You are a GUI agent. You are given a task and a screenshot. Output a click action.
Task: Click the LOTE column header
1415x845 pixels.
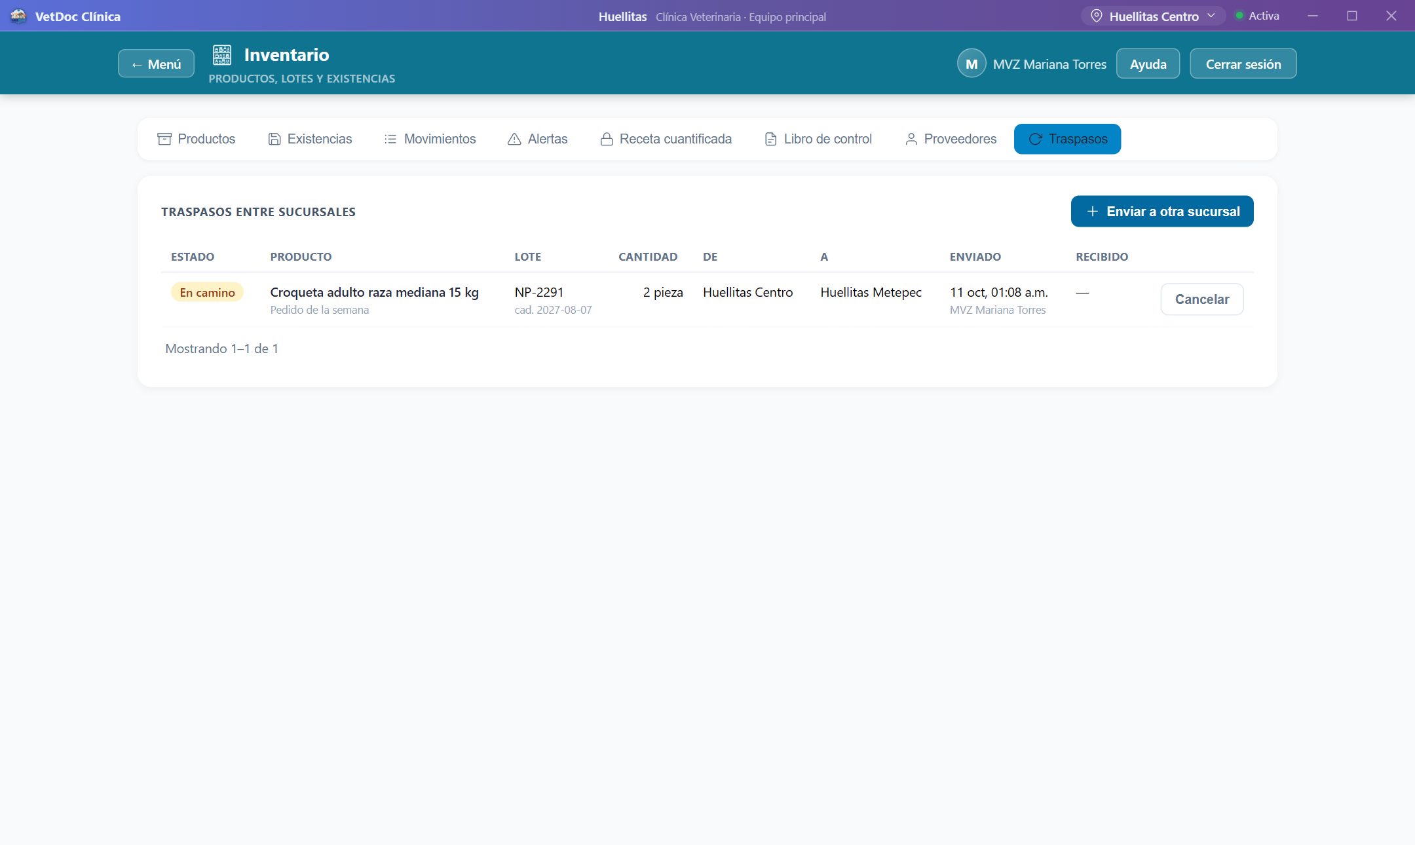527,257
